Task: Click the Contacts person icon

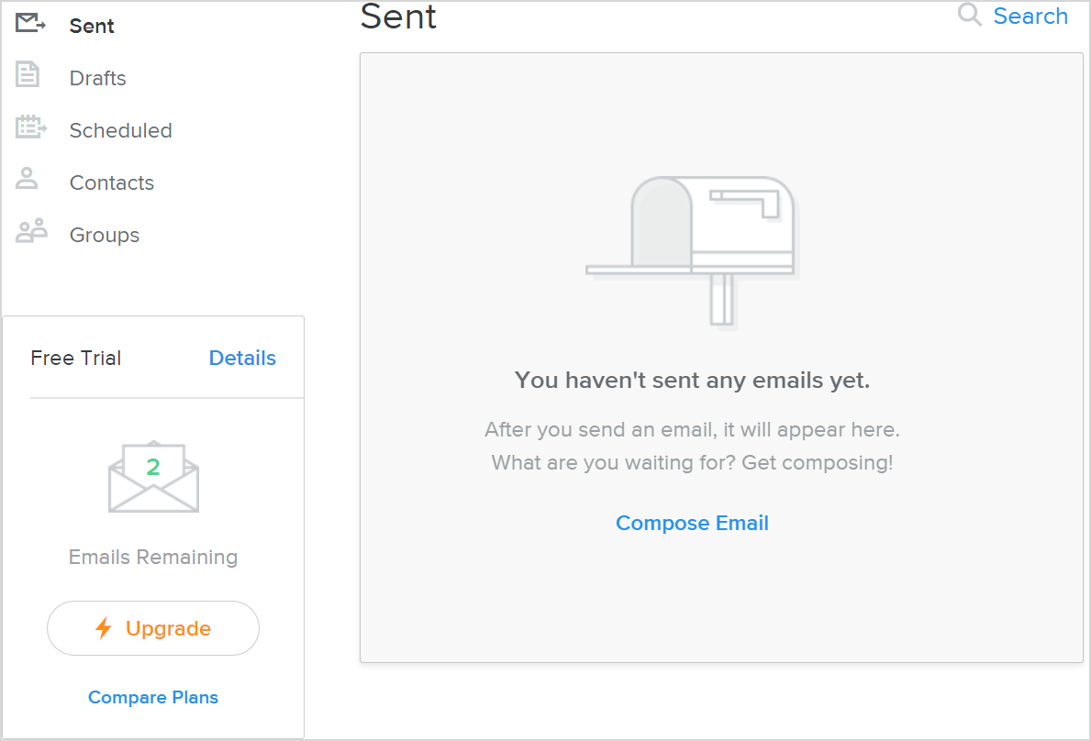Action: click(28, 180)
